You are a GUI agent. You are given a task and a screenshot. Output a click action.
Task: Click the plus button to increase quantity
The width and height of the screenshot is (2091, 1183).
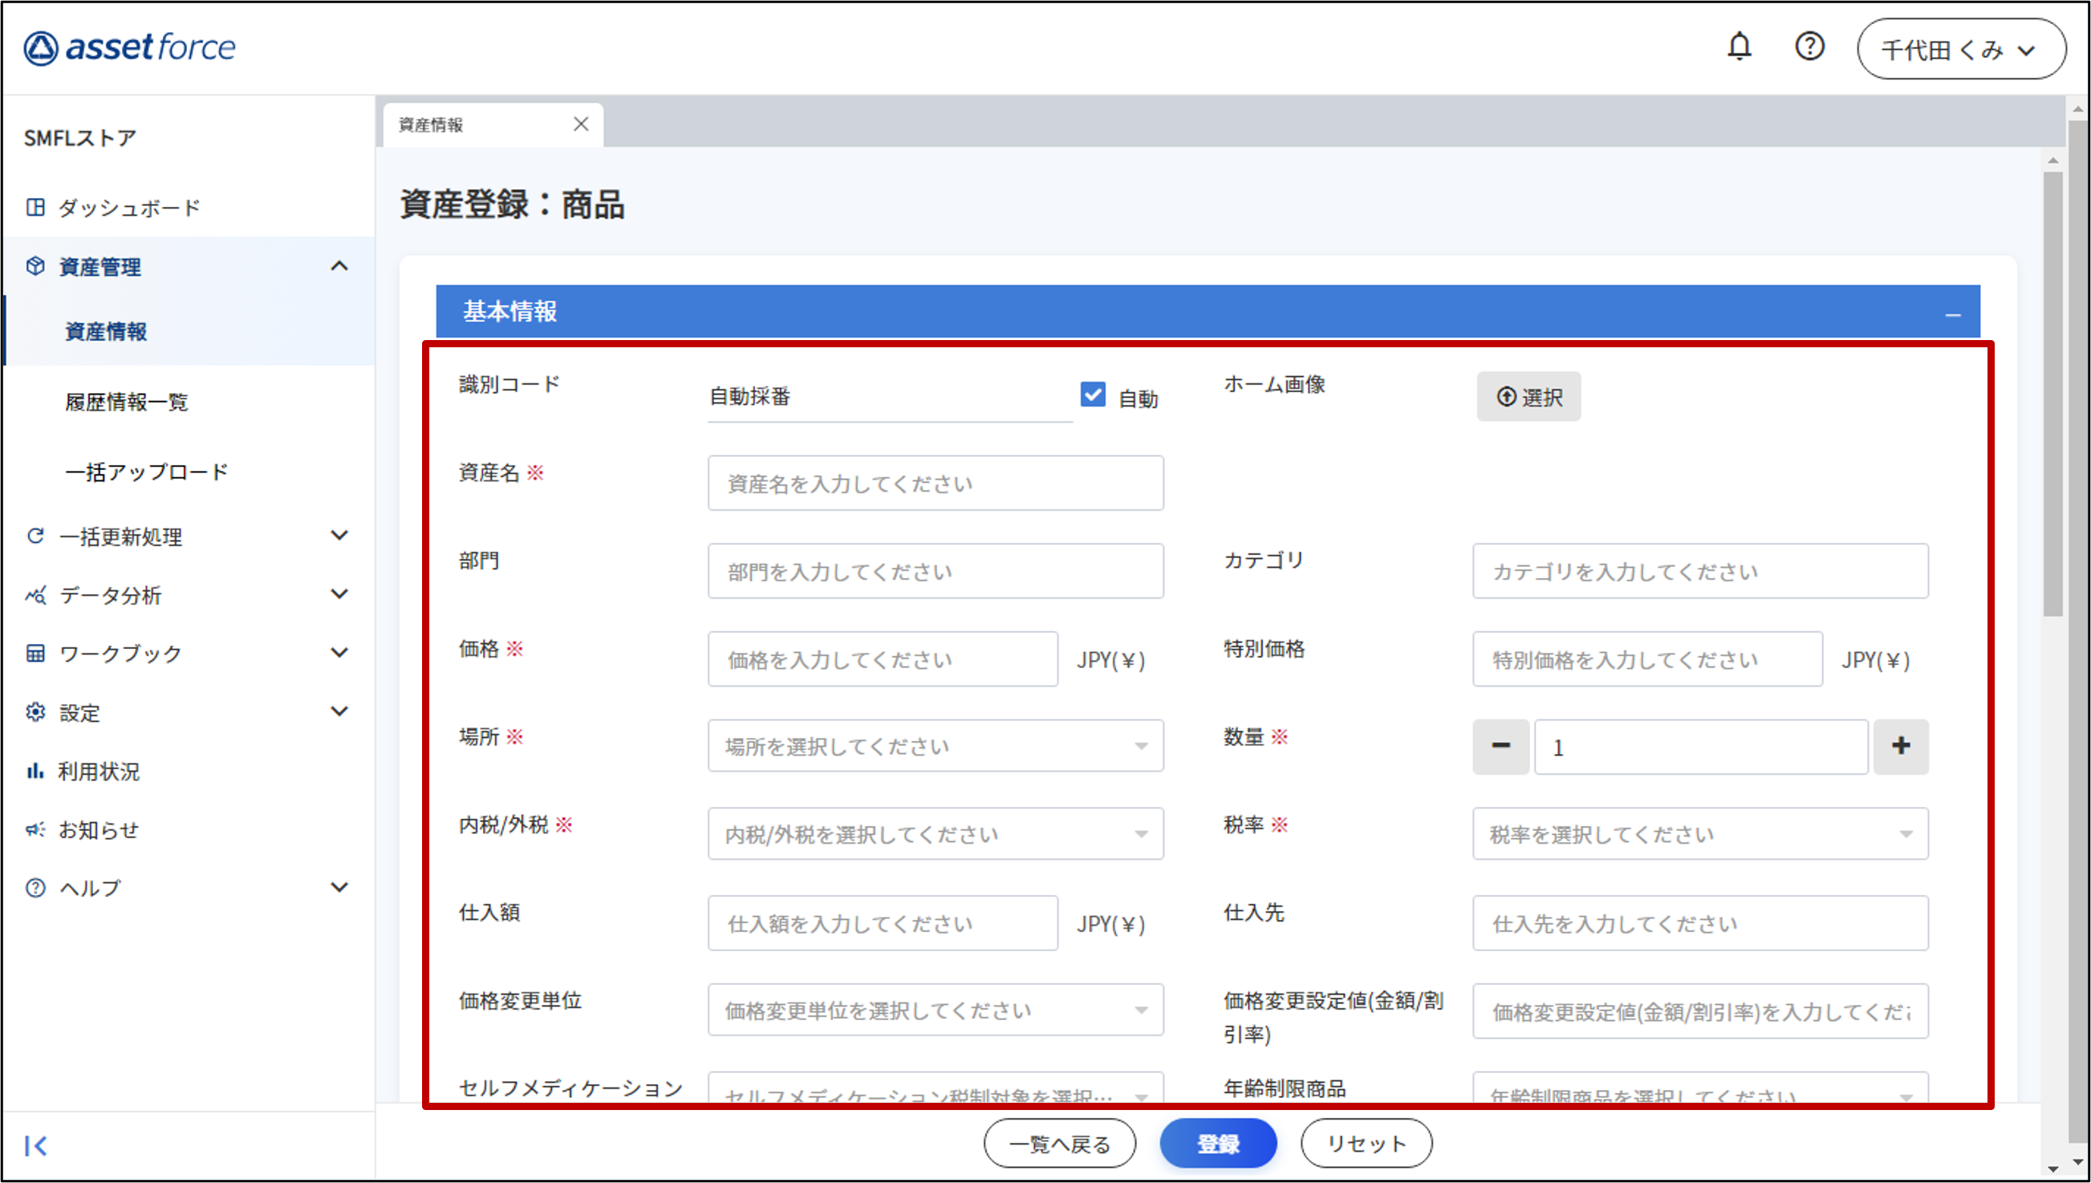[1900, 746]
